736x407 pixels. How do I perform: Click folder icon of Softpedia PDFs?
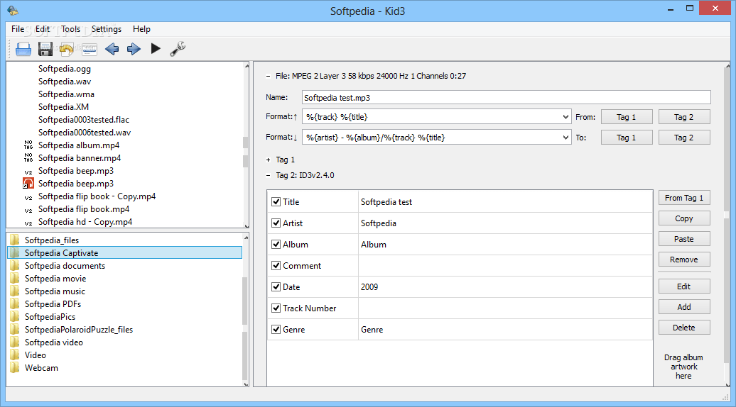[15, 303]
